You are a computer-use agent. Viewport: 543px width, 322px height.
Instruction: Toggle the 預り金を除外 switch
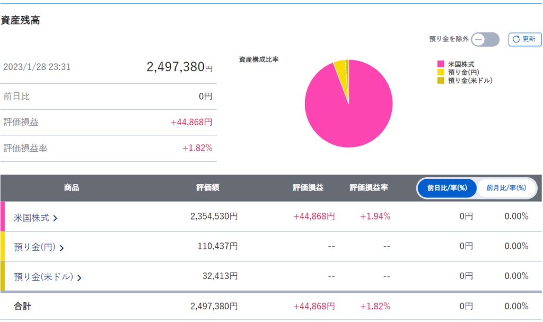485,39
